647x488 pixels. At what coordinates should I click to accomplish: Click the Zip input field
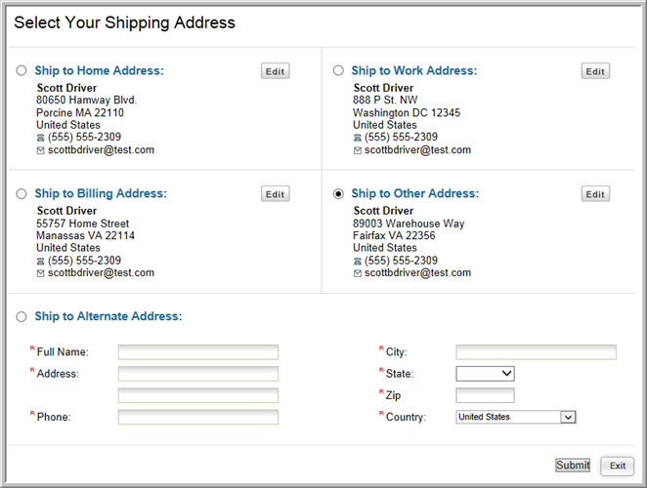pyautogui.click(x=485, y=395)
